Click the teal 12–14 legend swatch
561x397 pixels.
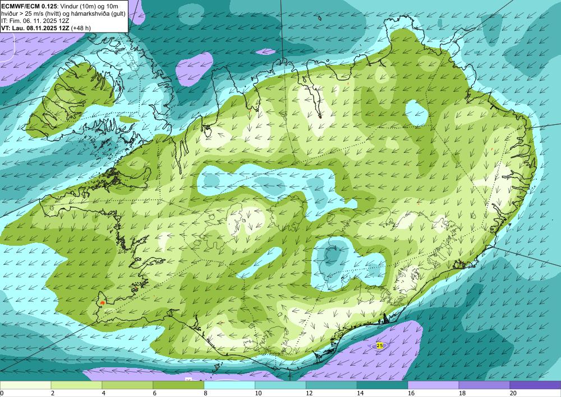coord(332,385)
